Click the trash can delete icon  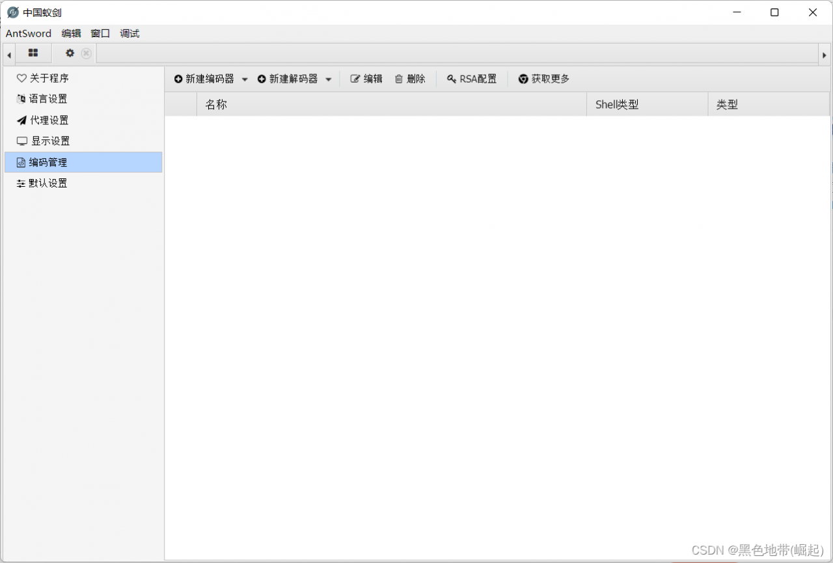[399, 79]
